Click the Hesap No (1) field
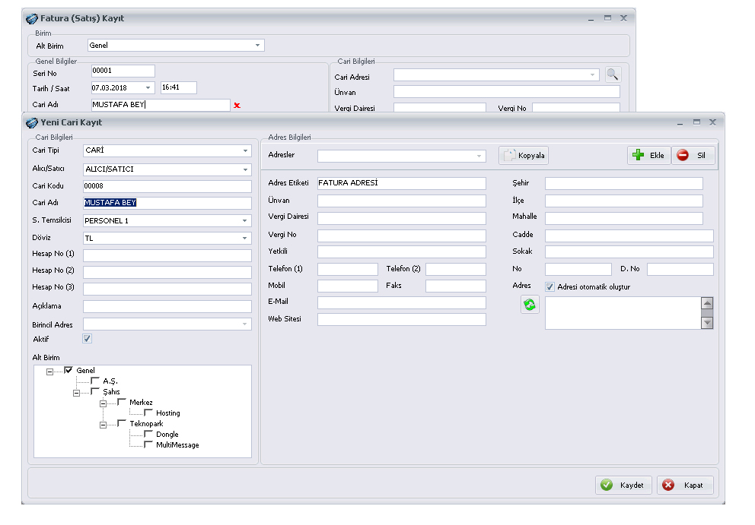 click(x=167, y=255)
